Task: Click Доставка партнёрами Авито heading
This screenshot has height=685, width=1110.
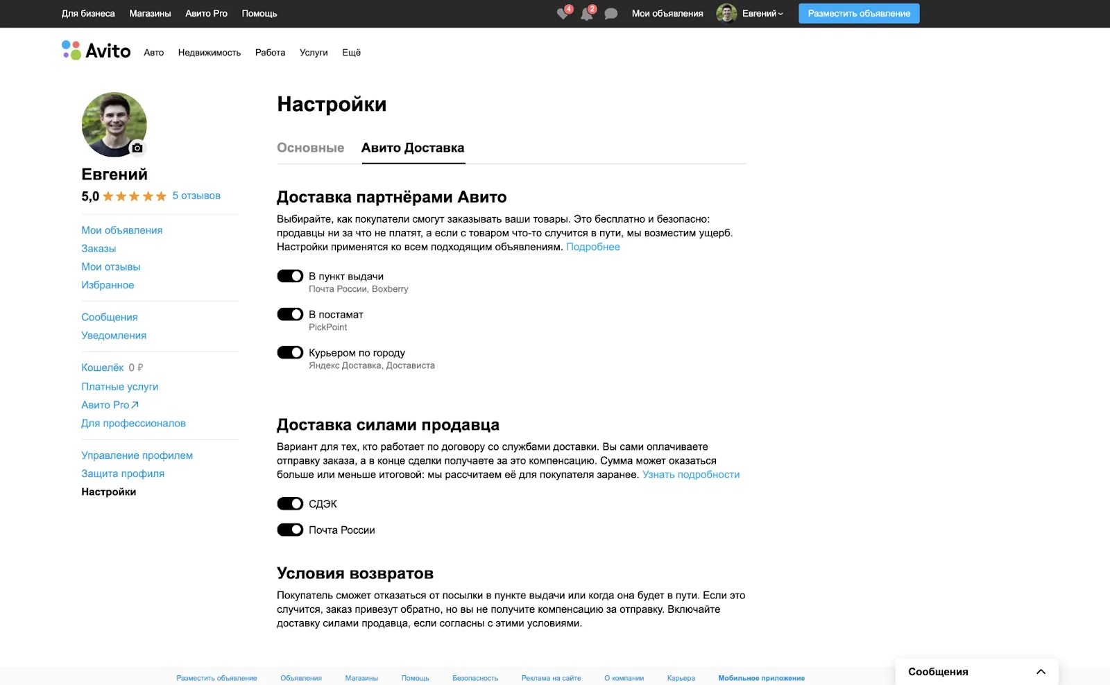Action: point(391,197)
